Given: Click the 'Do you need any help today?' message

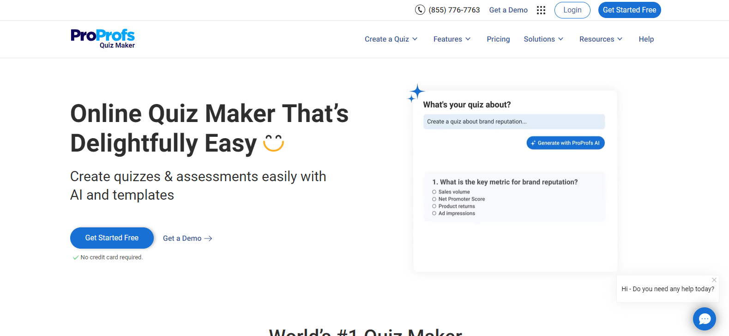Looking at the screenshot, I should click(x=668, y=289).
